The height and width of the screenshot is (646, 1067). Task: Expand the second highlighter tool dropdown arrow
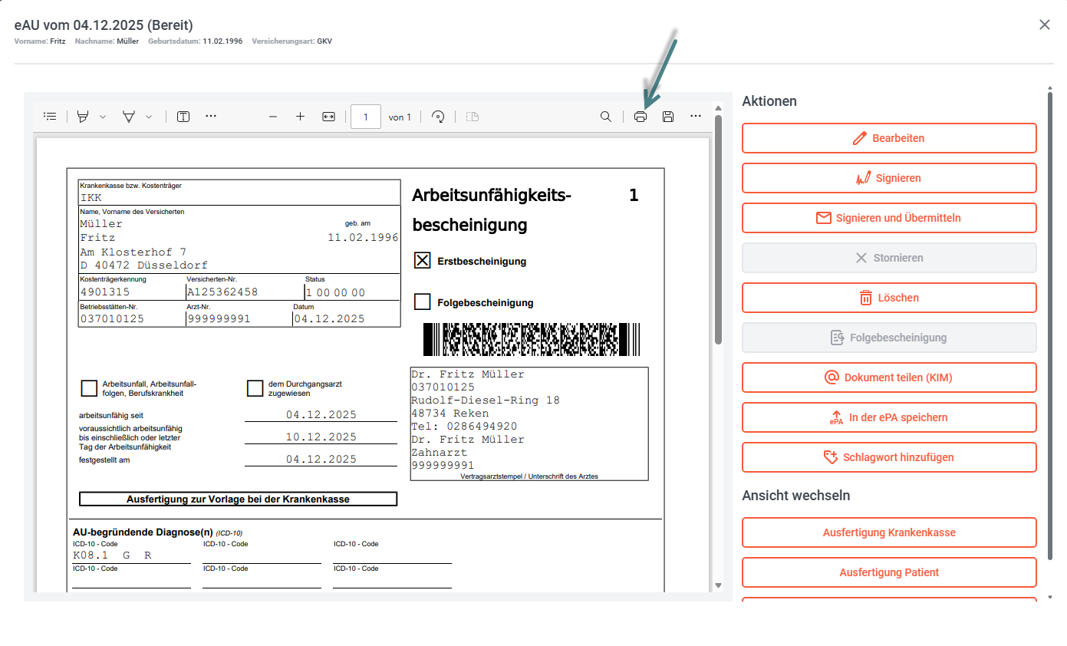point(149,117)
